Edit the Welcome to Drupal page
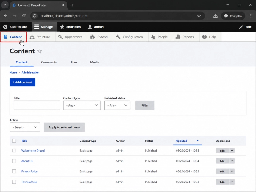The width and height of the screenshot is (256, 192). 222,151
